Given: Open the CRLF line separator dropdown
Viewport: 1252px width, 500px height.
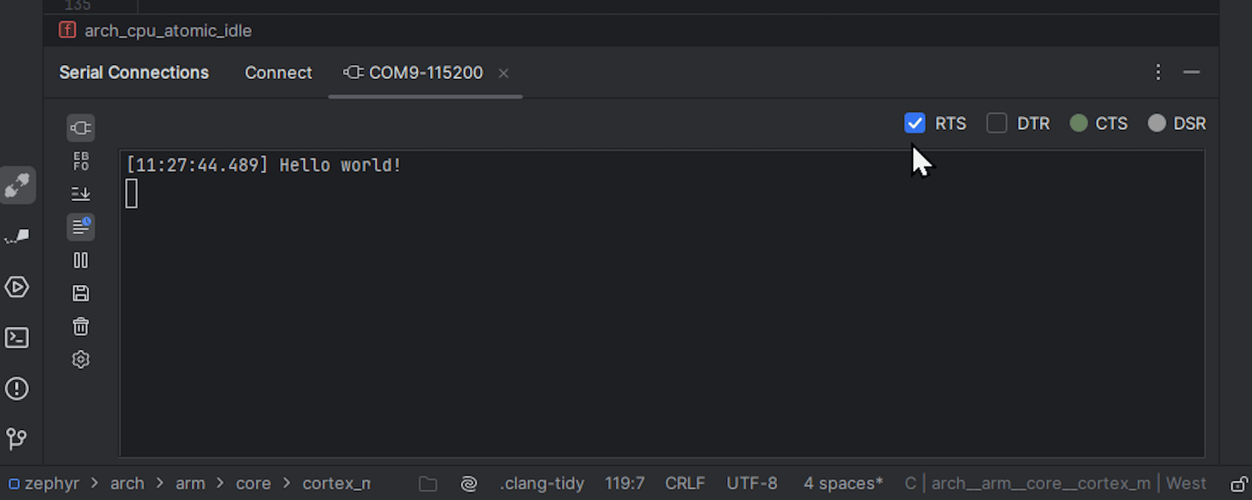Looking at the screenshot, I should [684, 483].
